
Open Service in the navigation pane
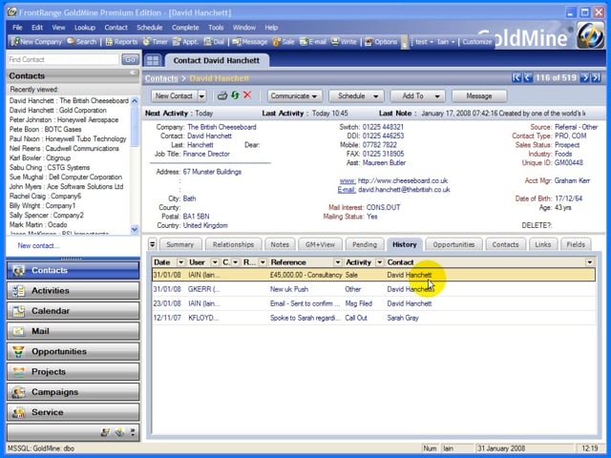tap(73, 412)
